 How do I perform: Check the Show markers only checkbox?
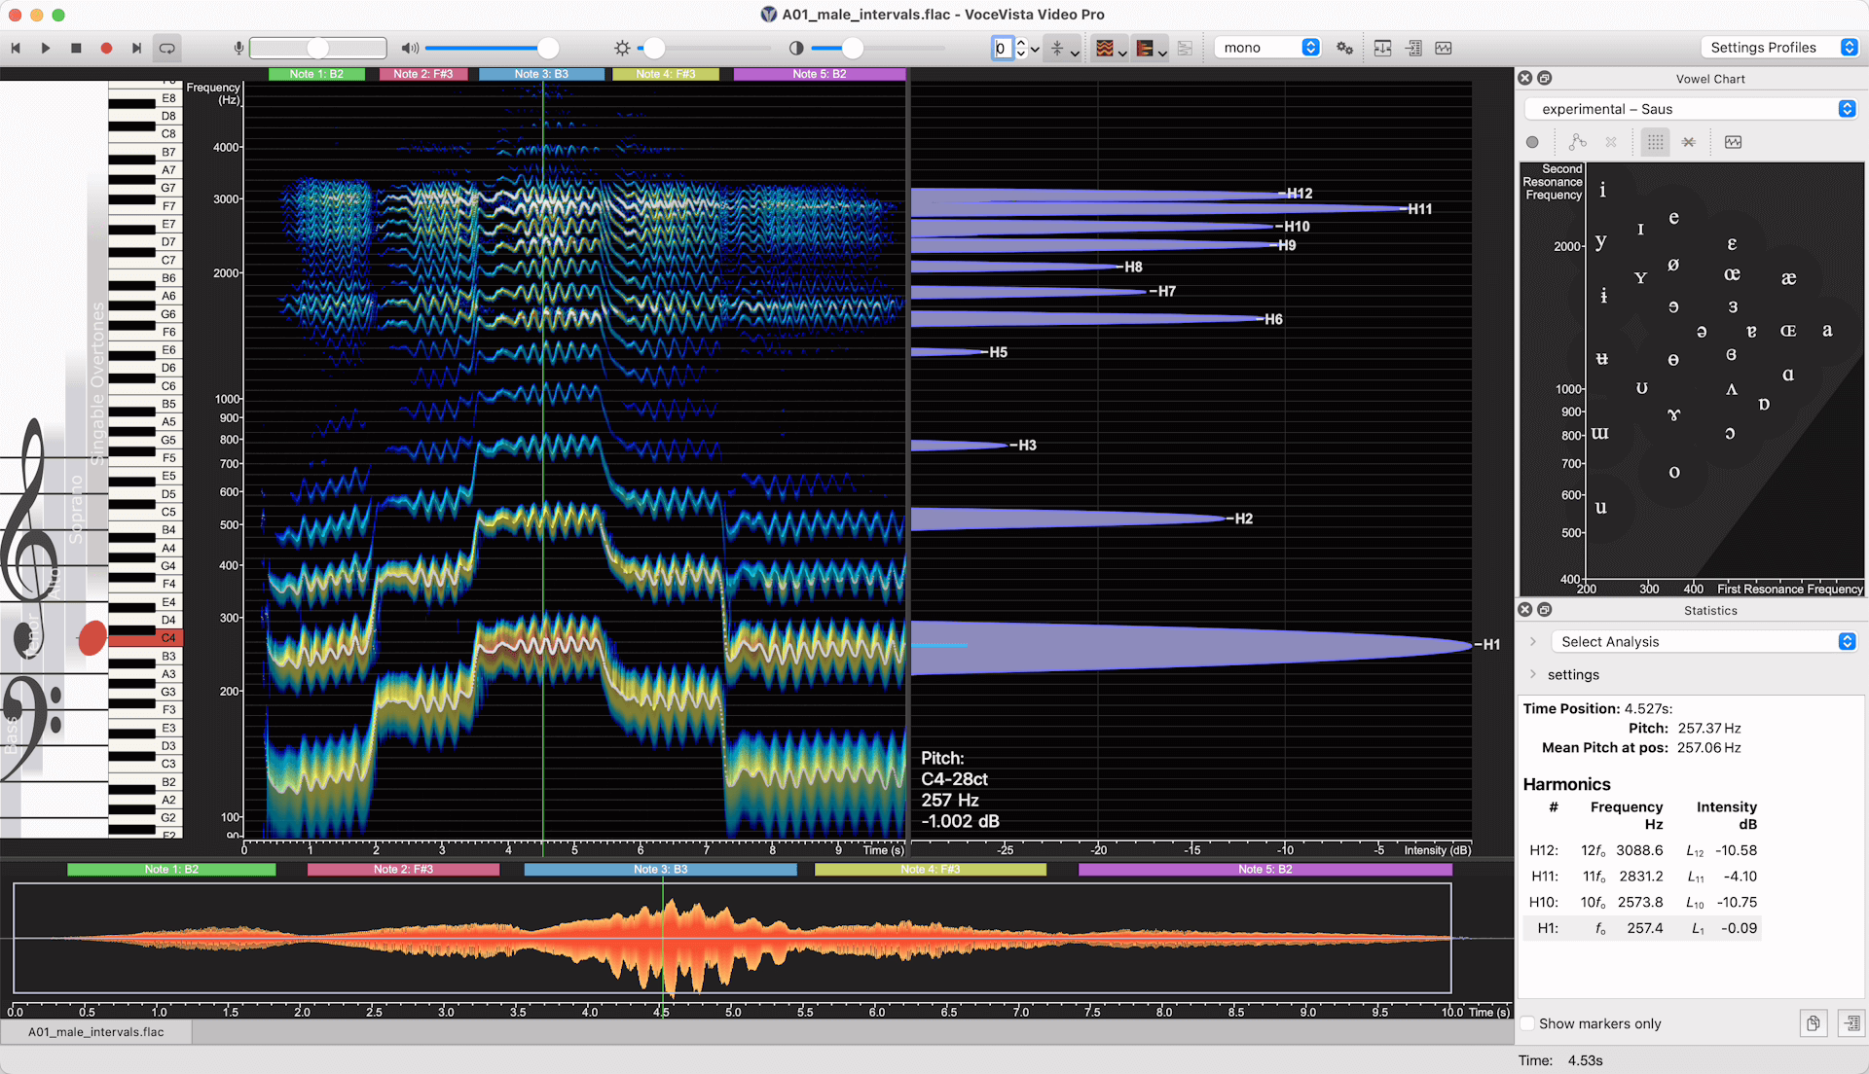click(1528, 1023)
